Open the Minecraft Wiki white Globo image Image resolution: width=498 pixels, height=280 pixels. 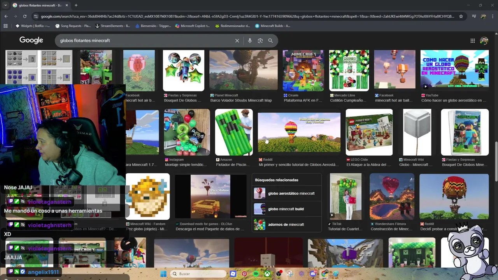tap(417, 132)
